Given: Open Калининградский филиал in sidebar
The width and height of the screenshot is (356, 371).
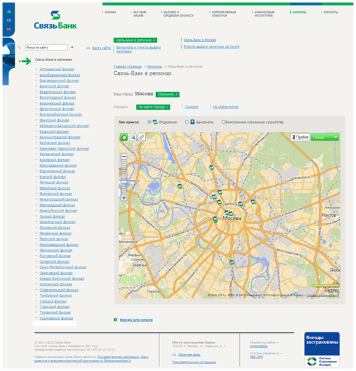Looking at the screenshot, I should click(60, 137).
